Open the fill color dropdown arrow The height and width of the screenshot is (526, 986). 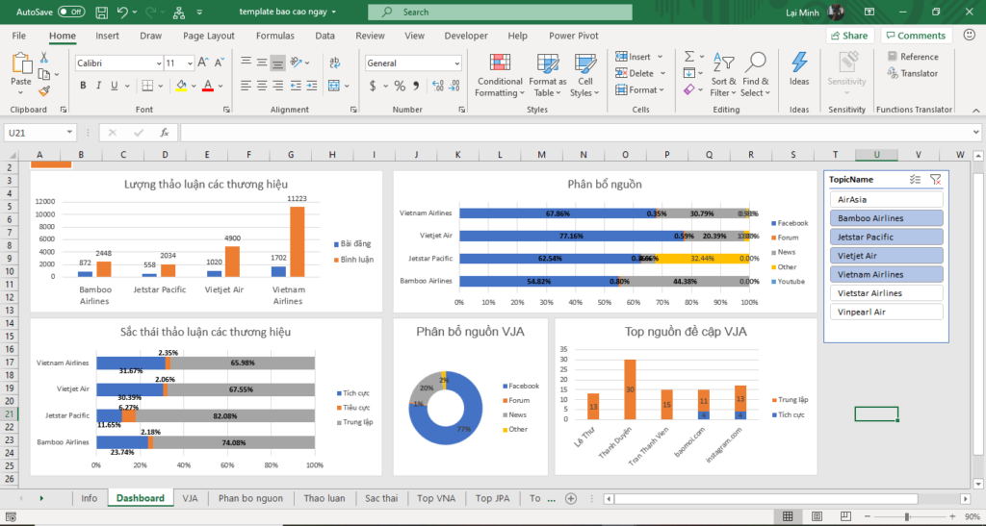(x=193, y=86)
